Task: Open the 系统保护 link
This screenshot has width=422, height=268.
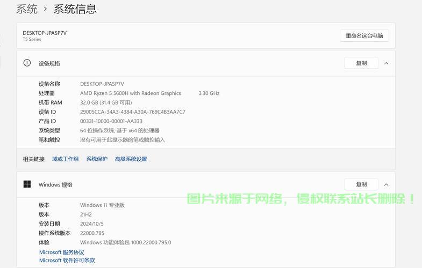Action: [97, 159]
